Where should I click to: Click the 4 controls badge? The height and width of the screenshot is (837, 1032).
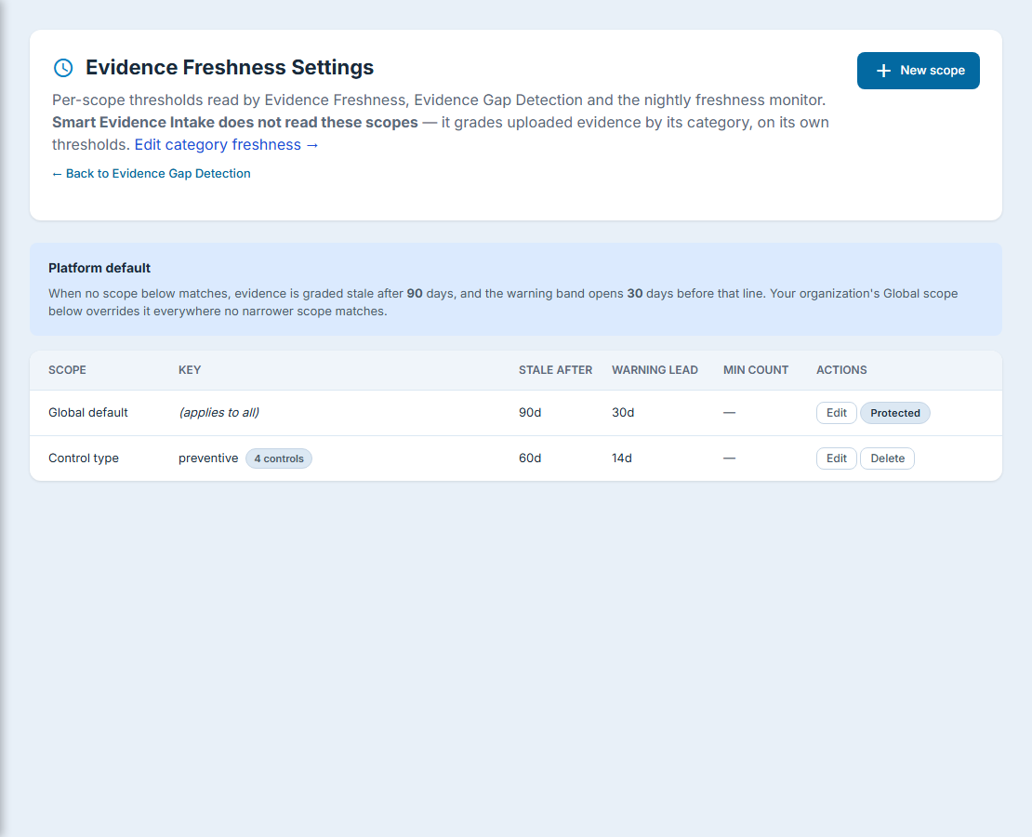click(278, 458)
